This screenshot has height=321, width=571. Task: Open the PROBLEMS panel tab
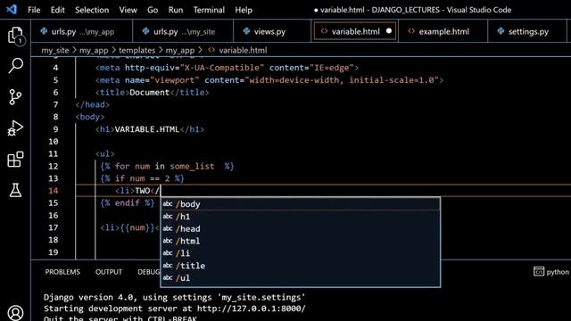tap(62, 272)
